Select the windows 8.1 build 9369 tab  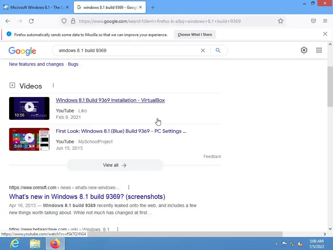point(110,7)
